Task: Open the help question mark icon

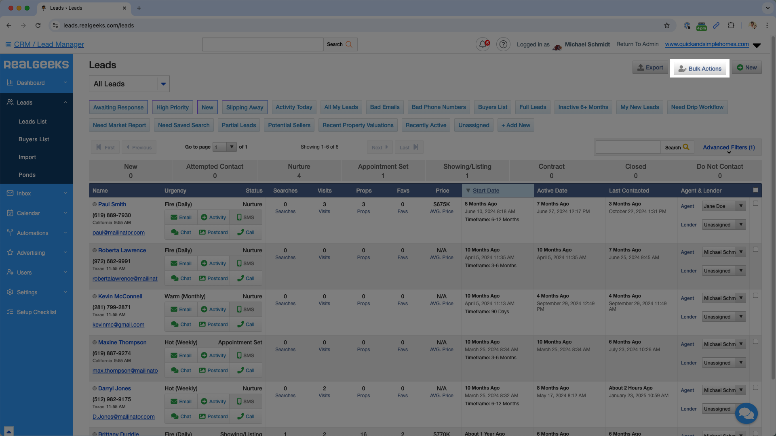Action: [x=503, y=44]
